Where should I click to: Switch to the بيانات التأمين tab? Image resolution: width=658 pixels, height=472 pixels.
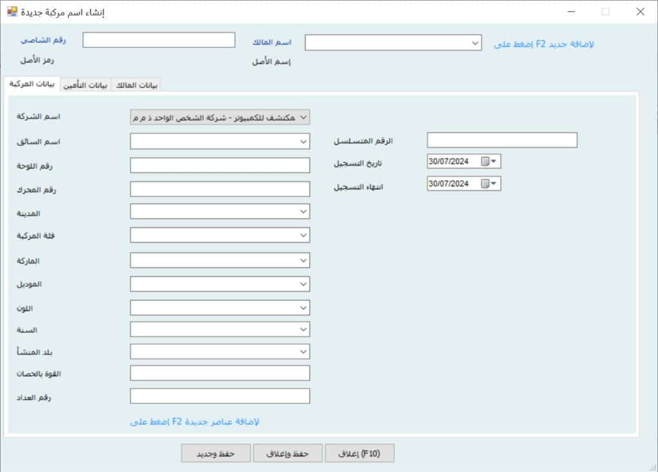(x=85, y=85)
